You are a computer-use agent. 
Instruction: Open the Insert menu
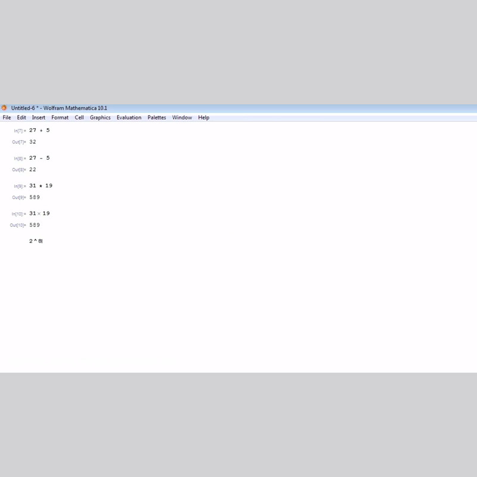point(39,117)
